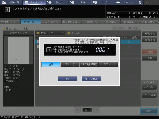
Task: Open the 保存 store tab
Action: tap(80, 2)
